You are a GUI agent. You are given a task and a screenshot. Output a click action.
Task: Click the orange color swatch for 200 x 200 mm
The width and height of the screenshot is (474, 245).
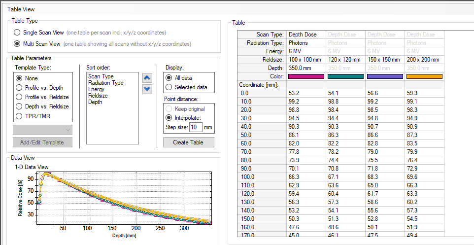(424, 76)
